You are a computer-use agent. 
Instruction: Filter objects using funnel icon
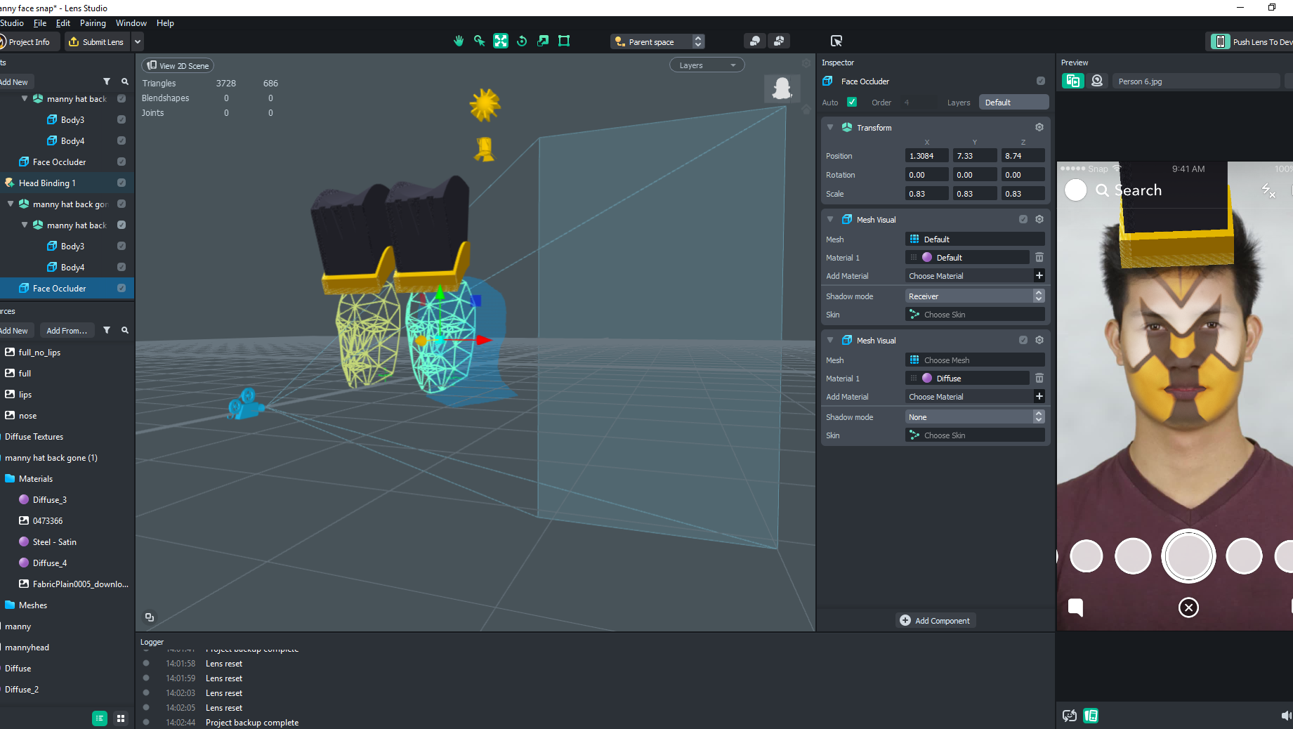pos(107,81)
